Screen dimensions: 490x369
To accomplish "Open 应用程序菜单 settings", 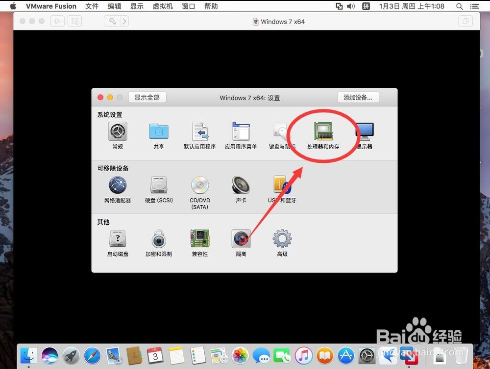I will tap(241, 132).
